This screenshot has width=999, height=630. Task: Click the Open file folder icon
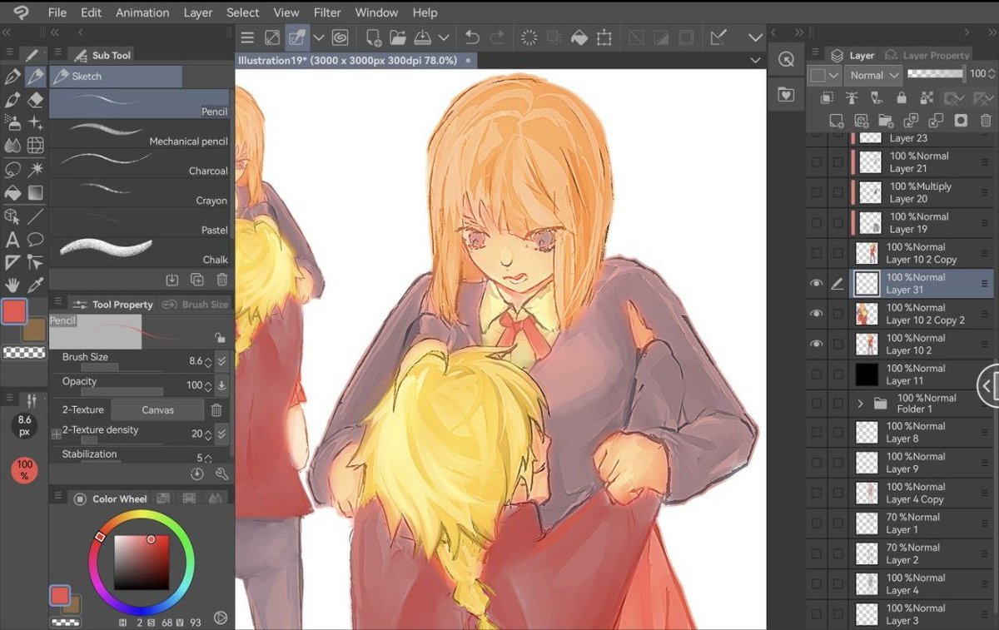click(x=397, y=37)
